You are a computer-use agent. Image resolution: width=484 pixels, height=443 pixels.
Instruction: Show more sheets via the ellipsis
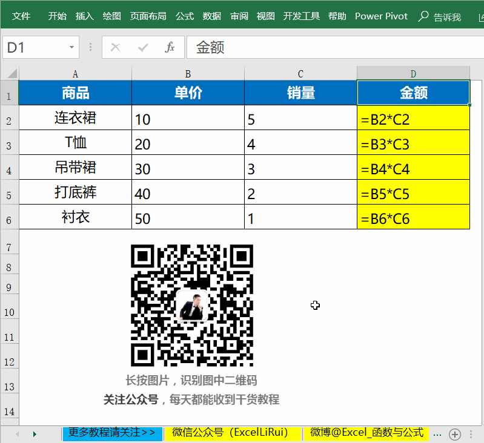click(437, 435)
